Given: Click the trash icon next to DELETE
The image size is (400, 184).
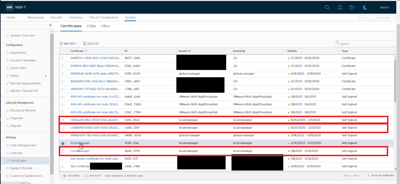Looking at the screenshot, I should (x=85, y=44).
